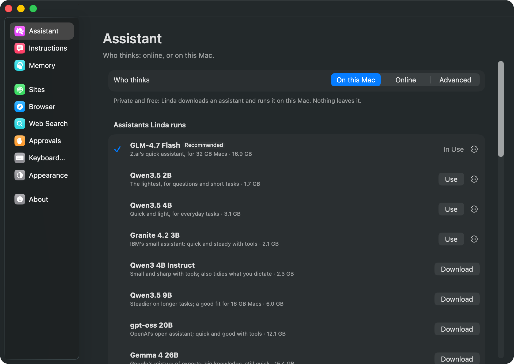Viewport: 514px width, 364px height.
Task: Click the Web Search magnifier icon
Action: tap(20, 124)
